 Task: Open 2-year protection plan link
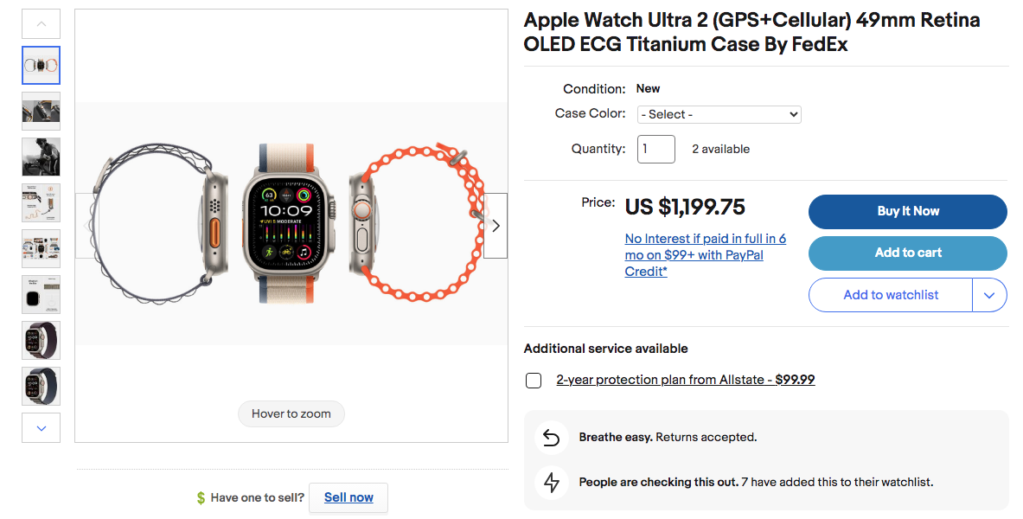(x=686, y=380)
